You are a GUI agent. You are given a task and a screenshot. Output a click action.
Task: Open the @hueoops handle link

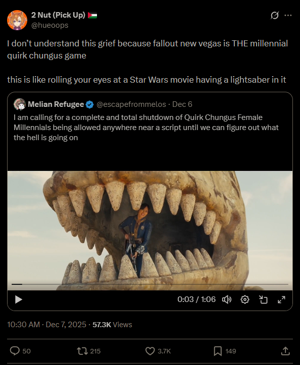49,25
